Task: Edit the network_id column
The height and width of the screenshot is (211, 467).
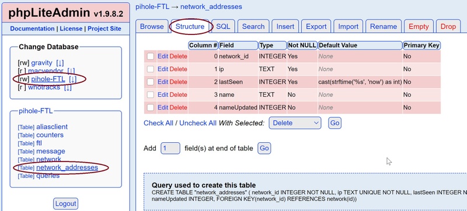Action: point(163,56)
